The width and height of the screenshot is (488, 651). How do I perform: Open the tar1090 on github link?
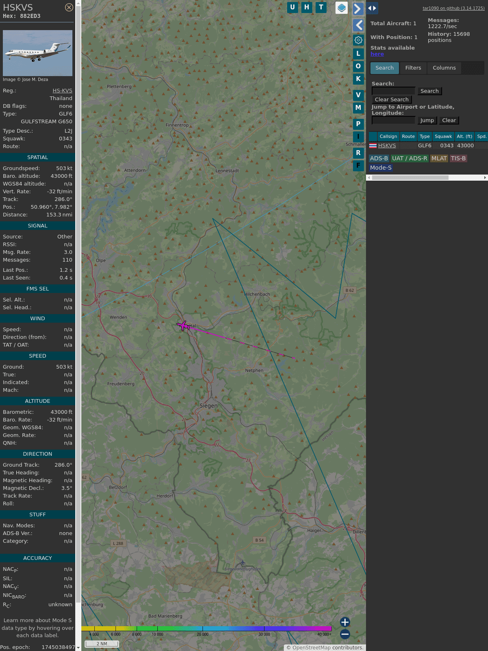click(453, 8)
